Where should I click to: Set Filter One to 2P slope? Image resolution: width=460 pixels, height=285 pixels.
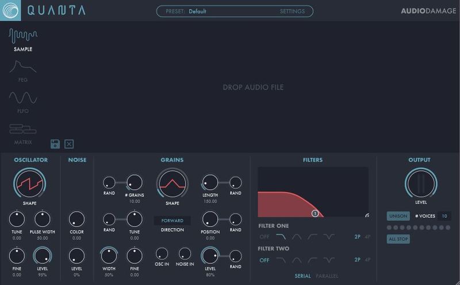(x=357, y=237)
